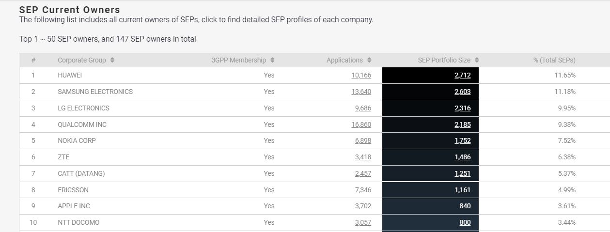Click Yes membership value in Huawei row
The height and width of the screenshot is (232, 610).
click(x=269, y=75)
